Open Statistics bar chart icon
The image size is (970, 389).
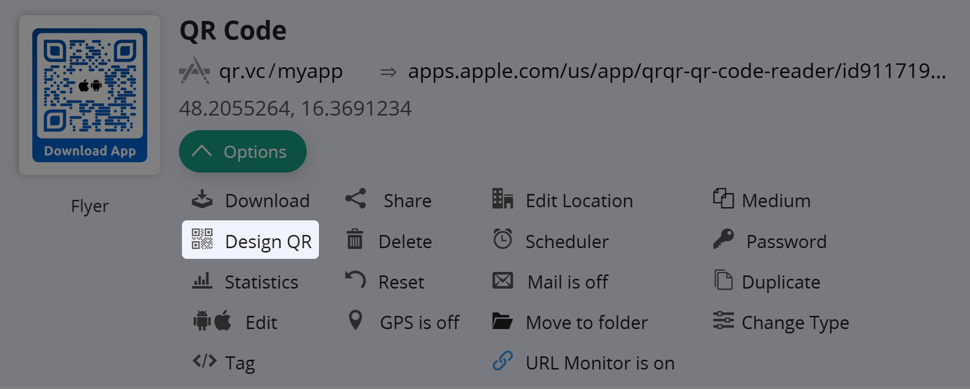click(x=202, y=281)
